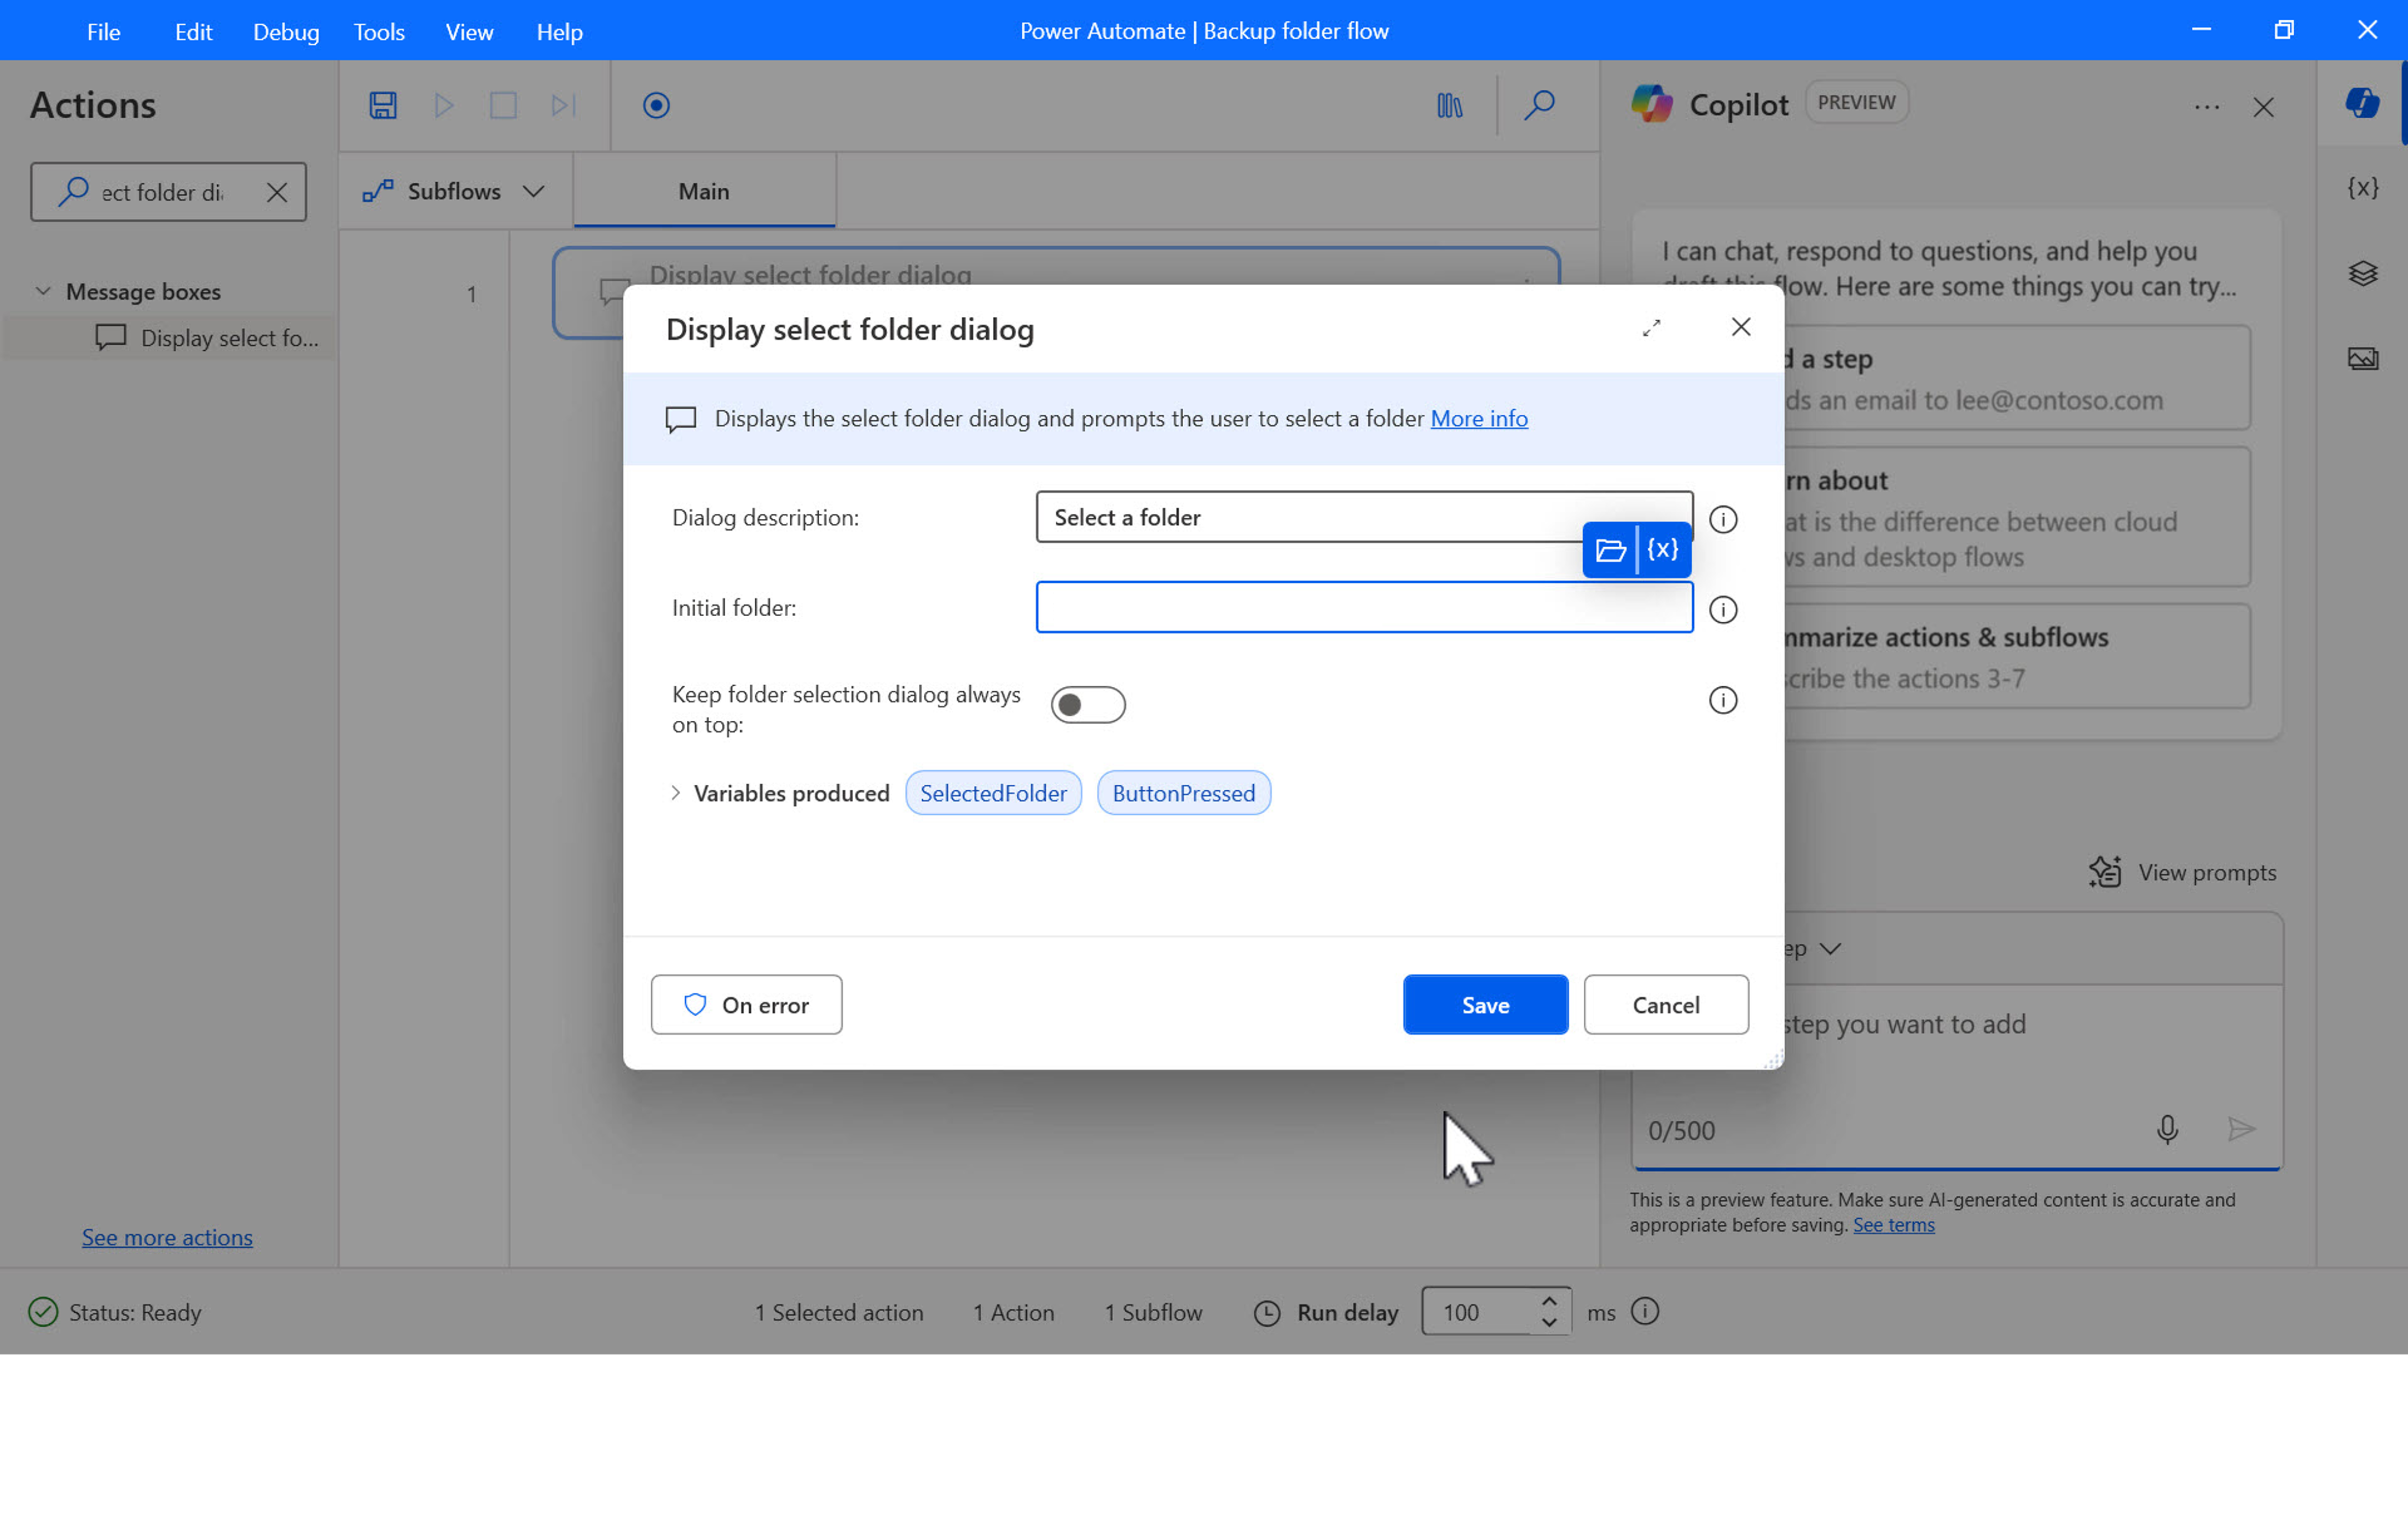This screenshot has height=1523, width=2408.
Task: Open the UI elements pane icon
Action: click(x=2363, y=273)
